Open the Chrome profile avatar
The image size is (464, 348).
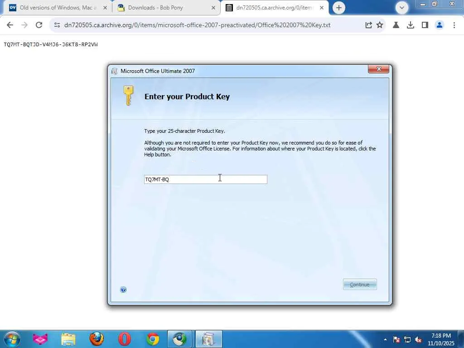[440, 25]
